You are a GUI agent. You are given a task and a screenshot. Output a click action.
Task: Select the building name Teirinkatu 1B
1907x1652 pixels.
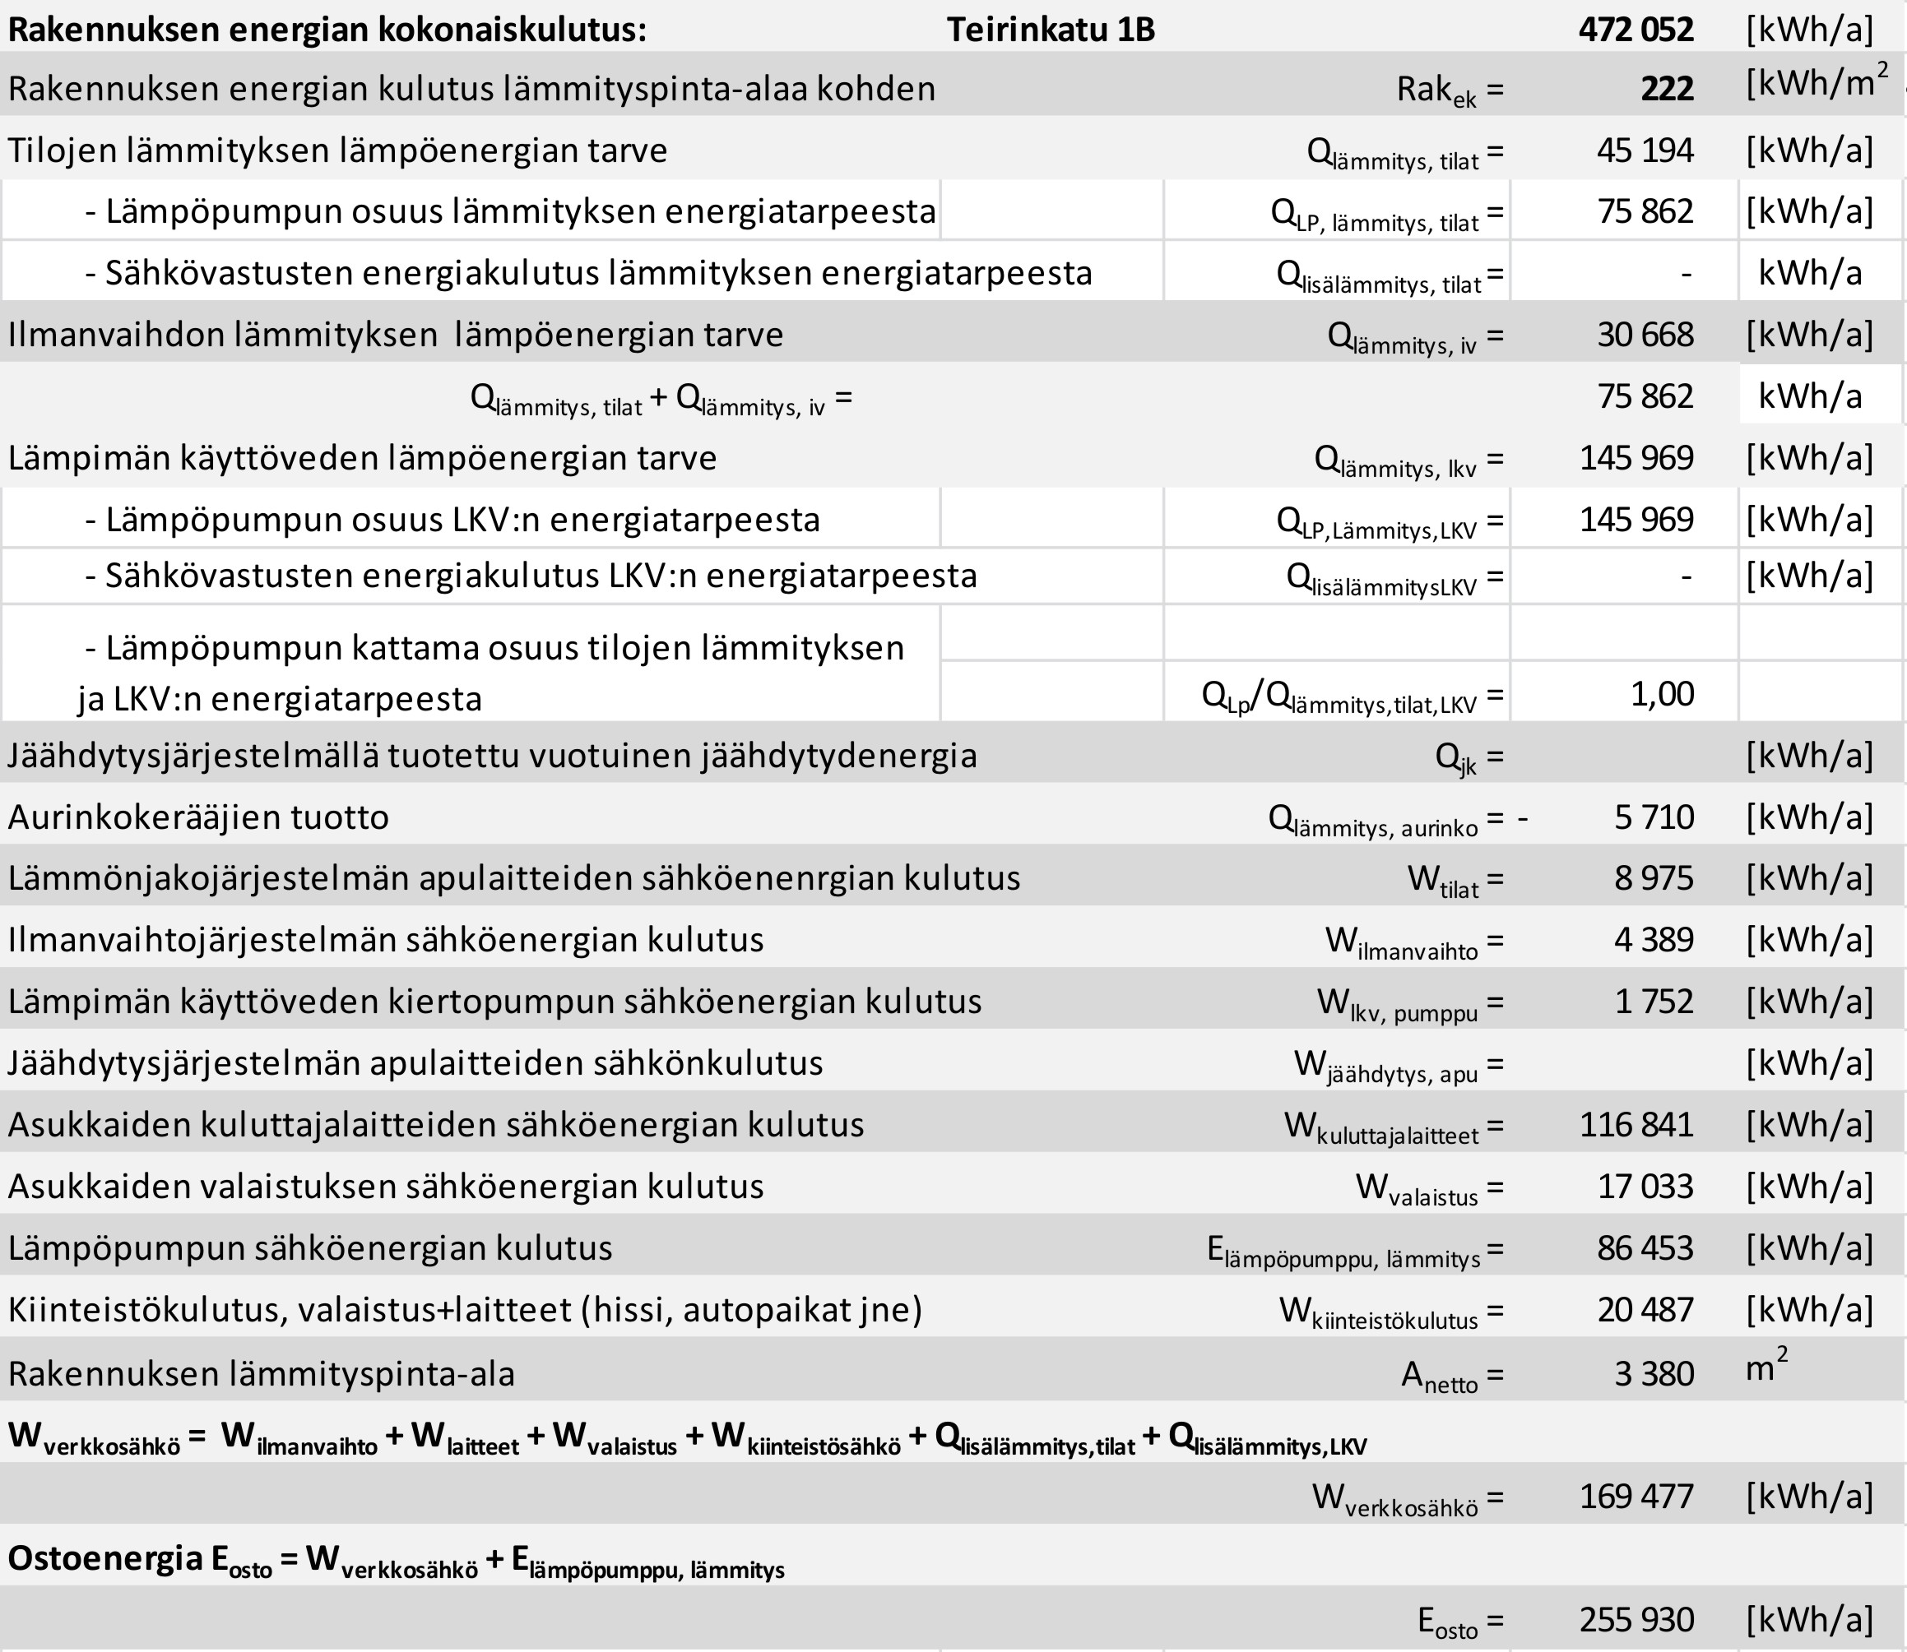[1051, 30]
